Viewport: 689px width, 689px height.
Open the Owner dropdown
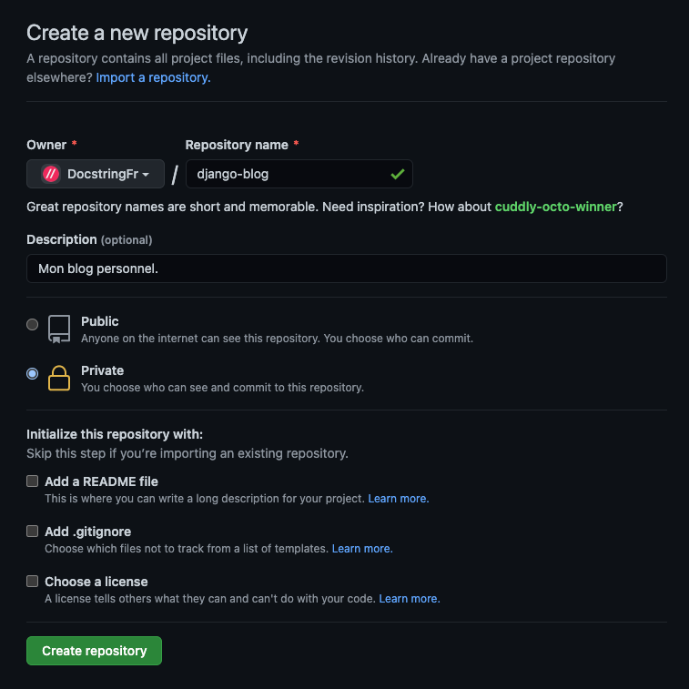[x=95, y=174]
